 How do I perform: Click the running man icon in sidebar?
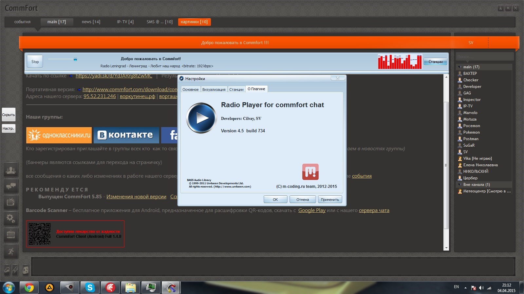pyautogui.click(x=11, y=251)
